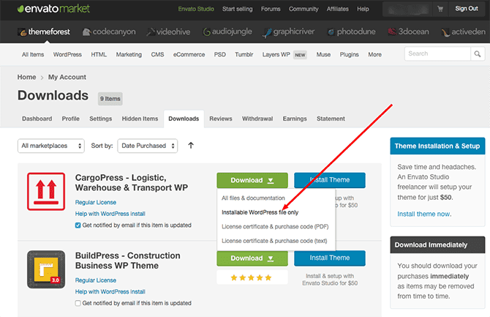Open the Community link

tap(304, 9)
